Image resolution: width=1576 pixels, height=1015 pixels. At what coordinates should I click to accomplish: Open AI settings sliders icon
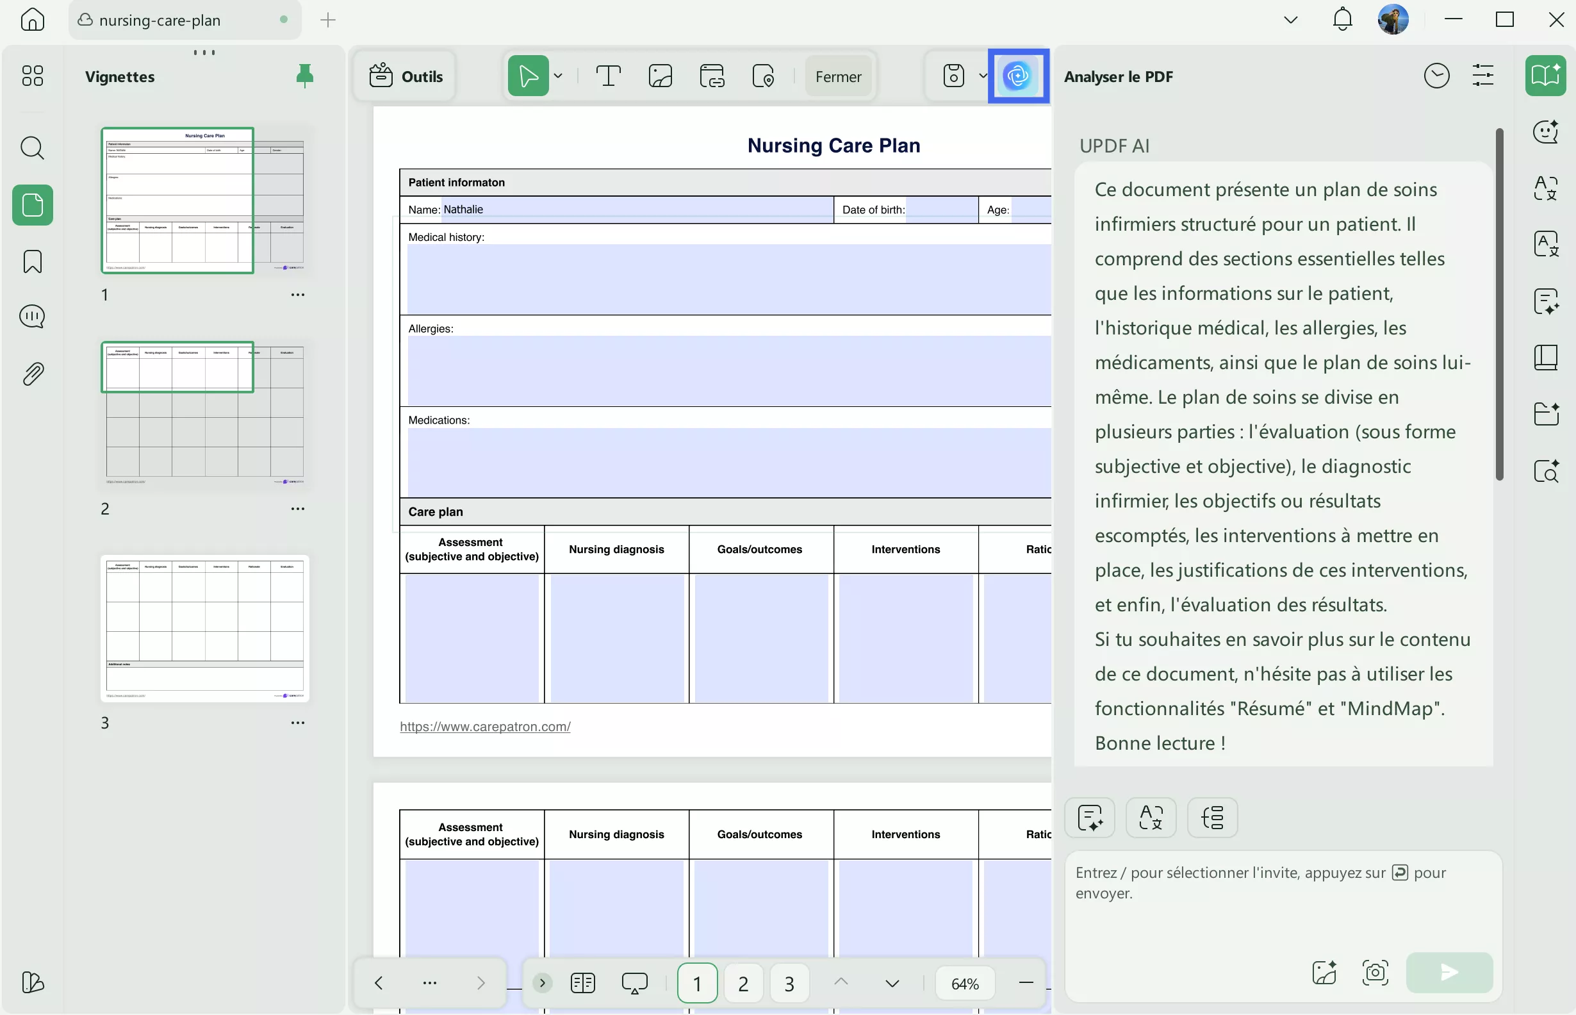[1482, 76]
